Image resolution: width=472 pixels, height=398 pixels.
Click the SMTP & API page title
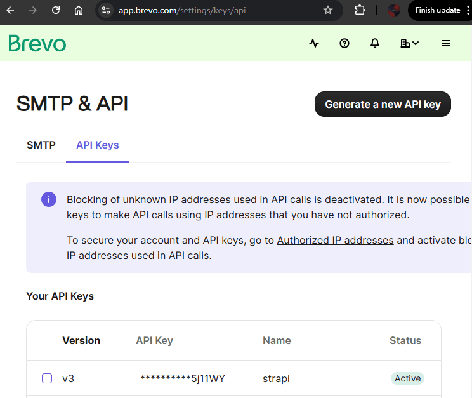click(x=72, y=103)
